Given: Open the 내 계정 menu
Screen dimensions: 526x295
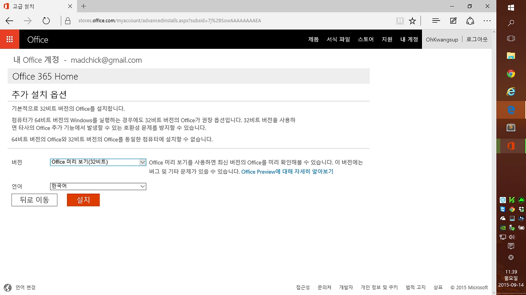Looking at the screenshot, I should tap(409, 39).
